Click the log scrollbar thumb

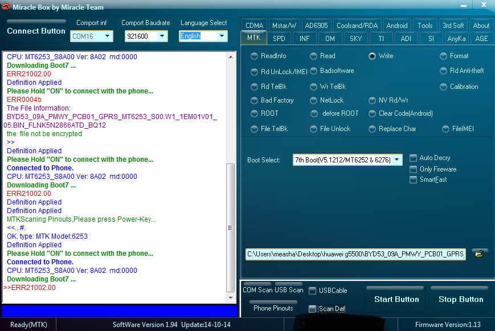point(231,228)
